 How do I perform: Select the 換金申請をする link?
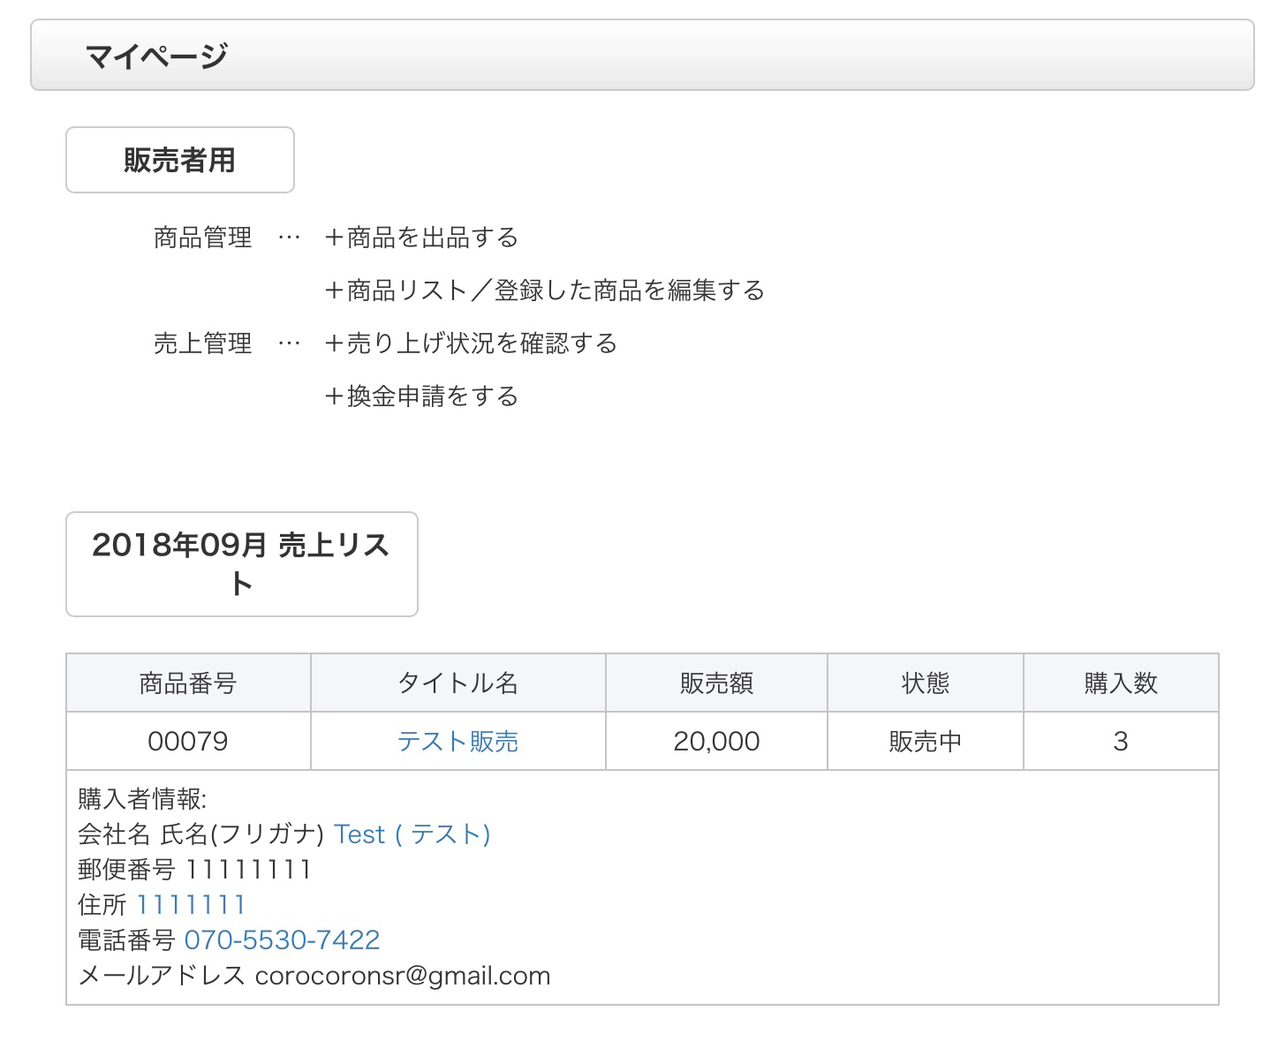point(421,396)
